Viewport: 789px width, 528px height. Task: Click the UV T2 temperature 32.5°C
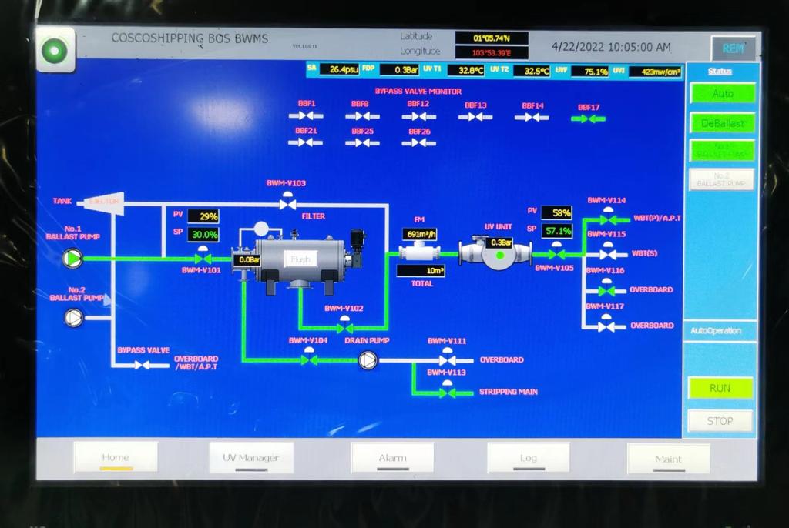(532, 71)
